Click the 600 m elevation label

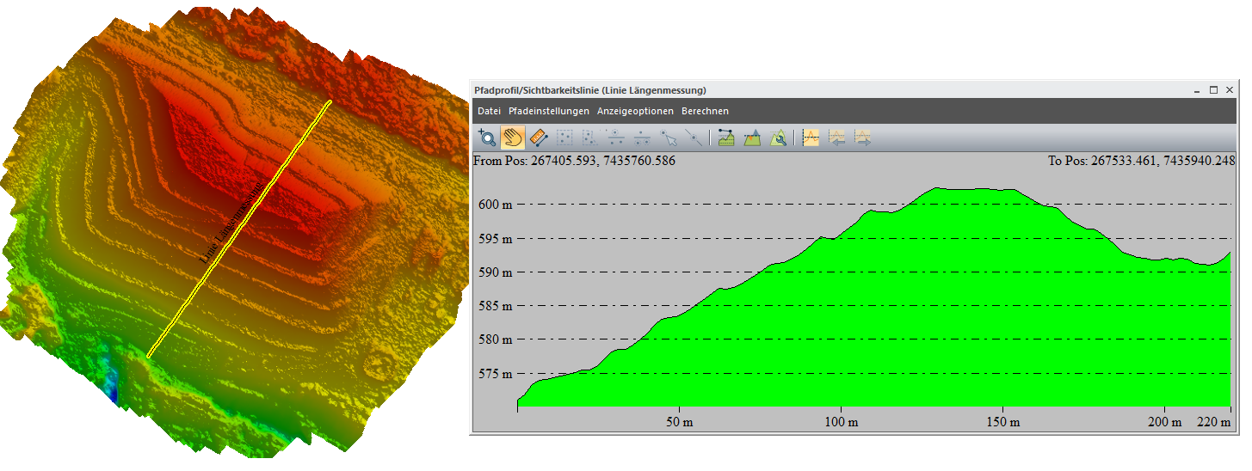point(496,205)
